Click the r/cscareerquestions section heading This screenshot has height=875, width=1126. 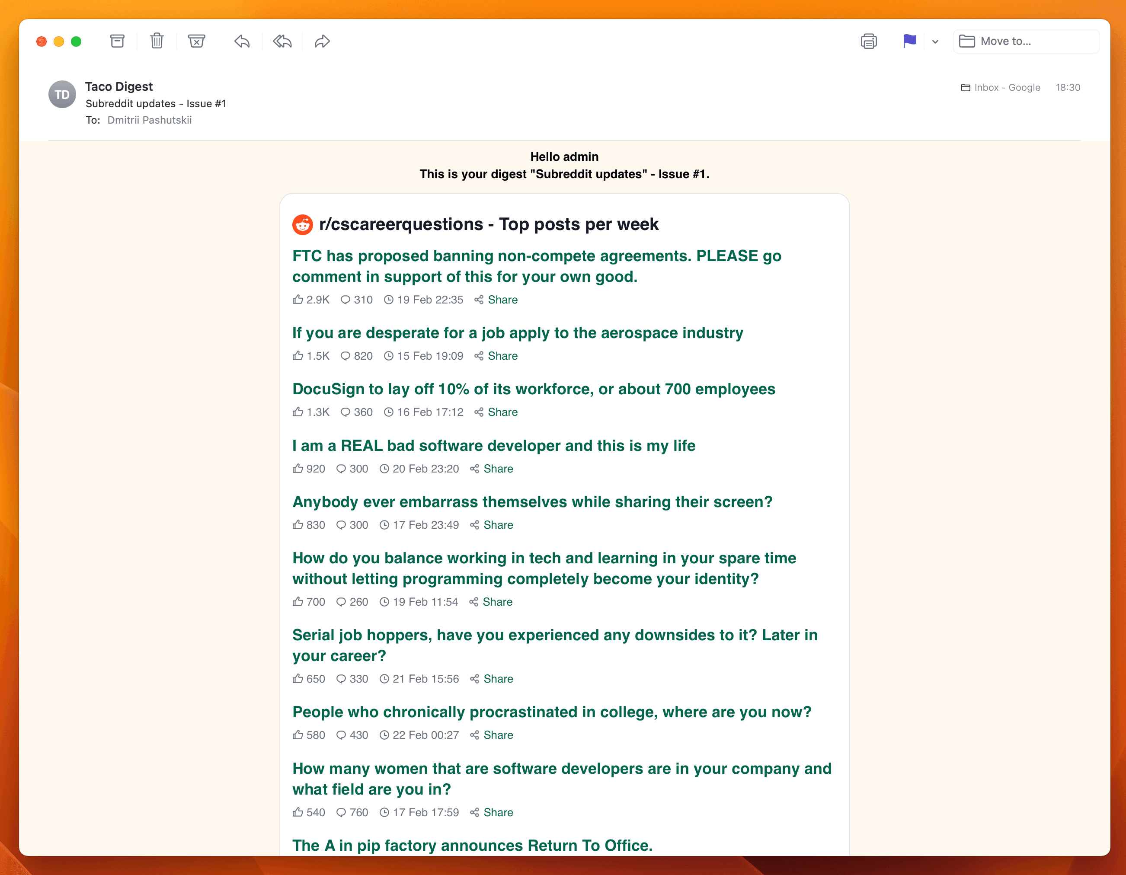point(489,225)
